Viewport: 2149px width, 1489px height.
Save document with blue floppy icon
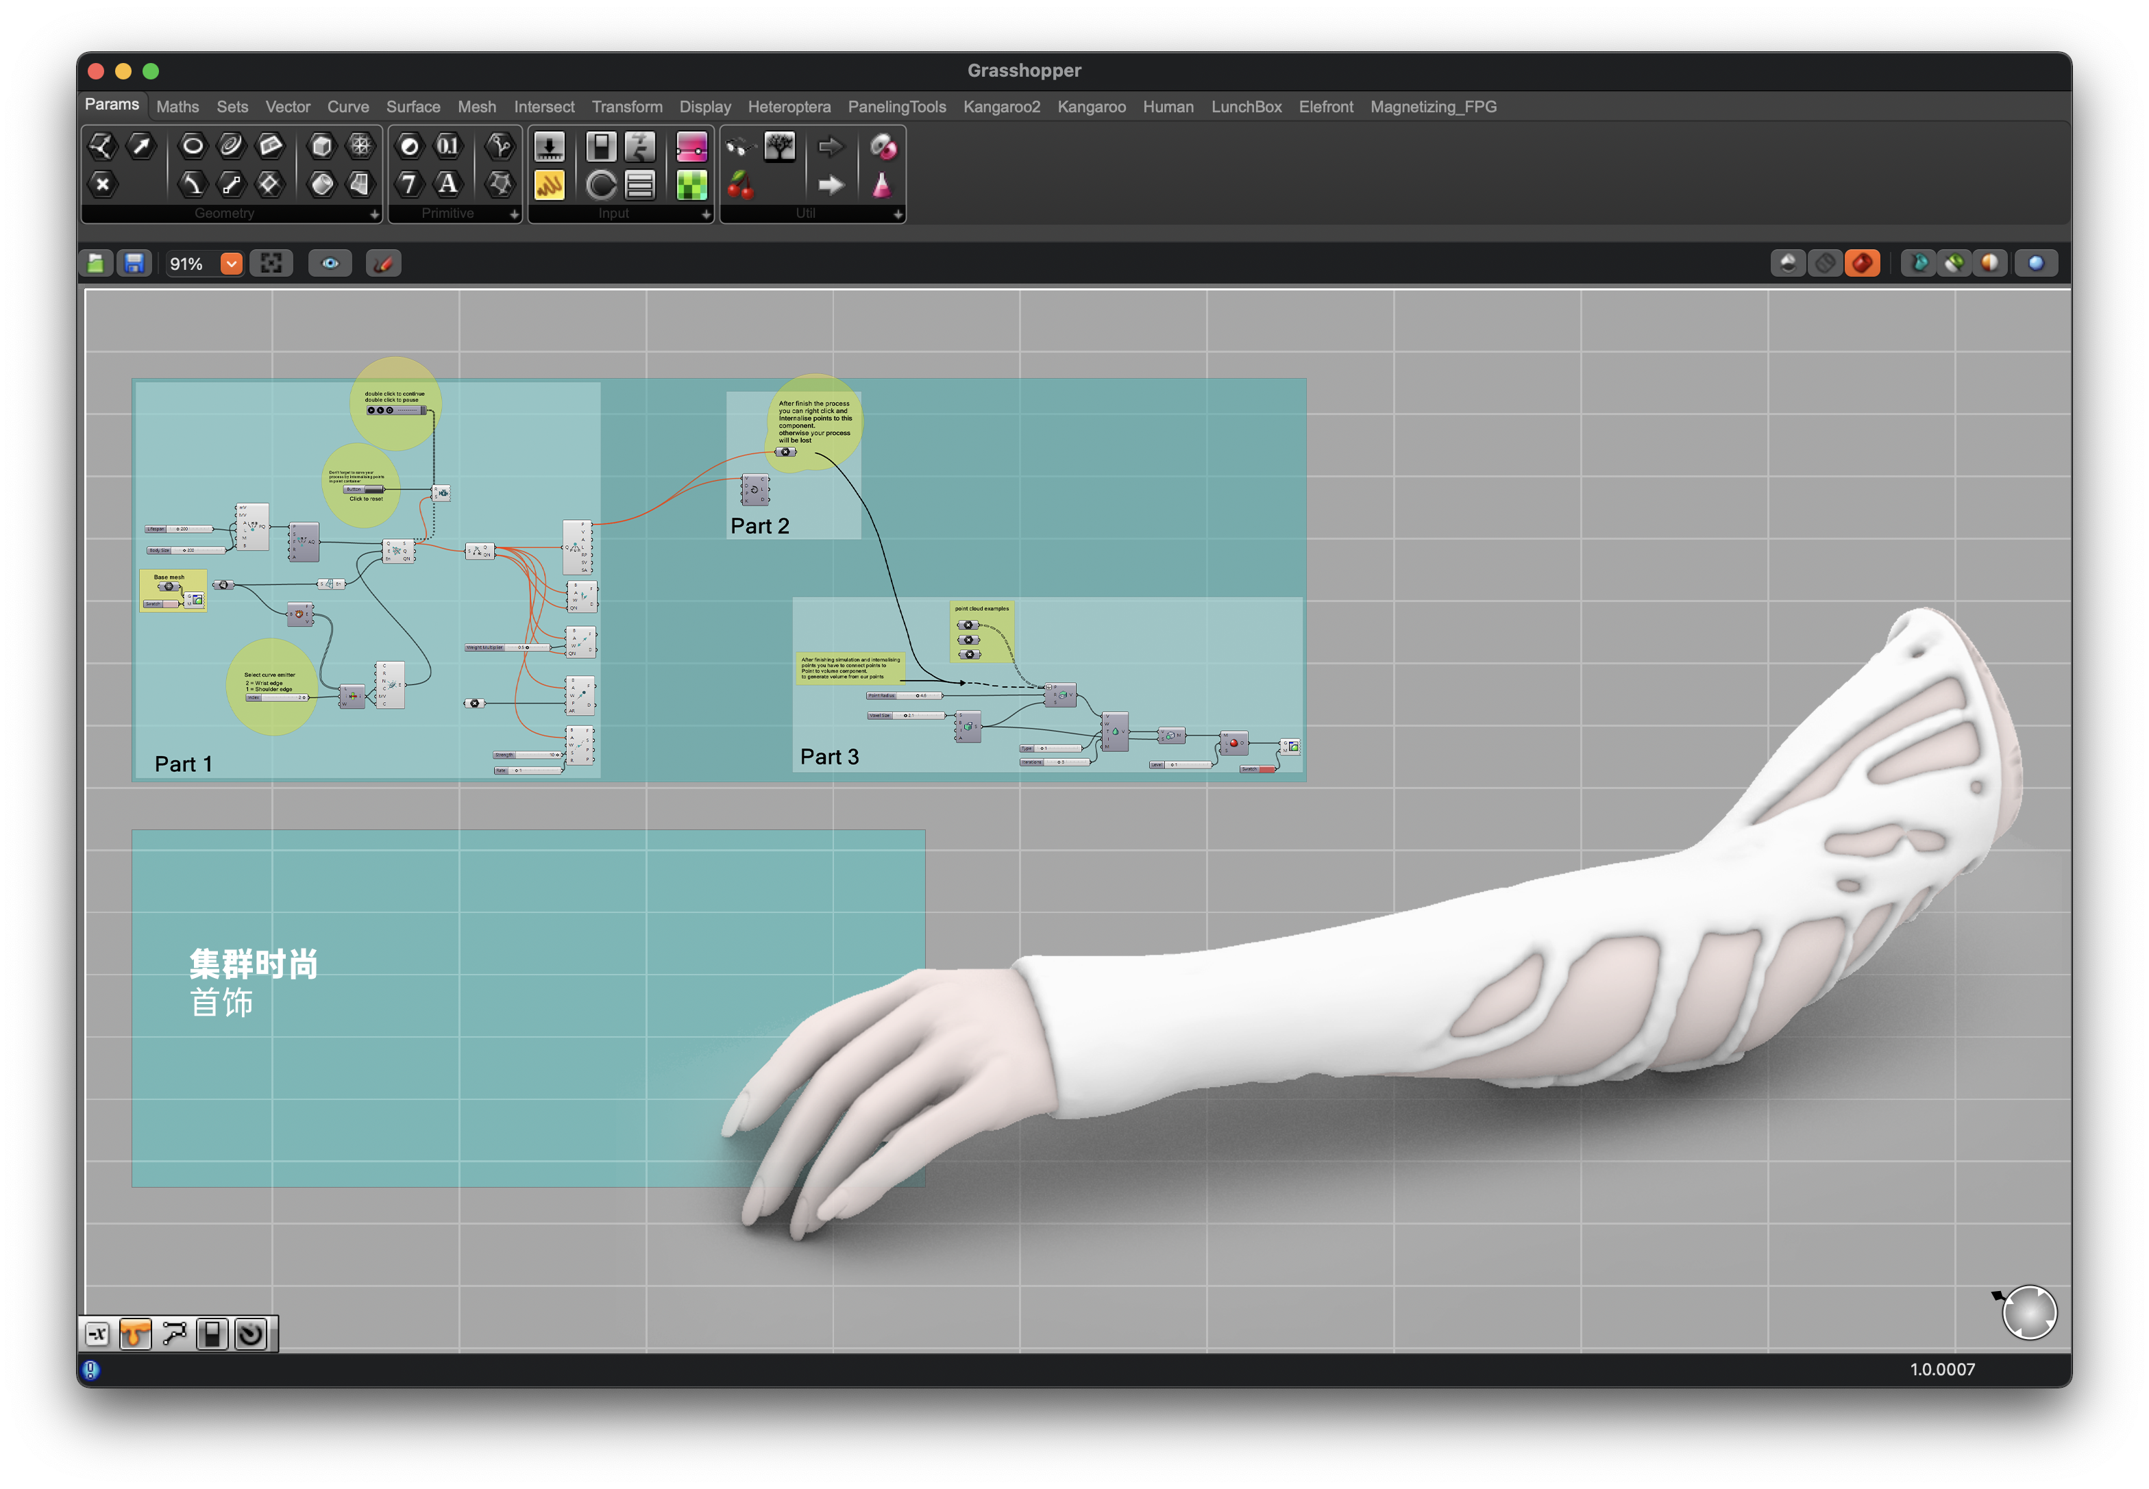[x=134, y=264]
